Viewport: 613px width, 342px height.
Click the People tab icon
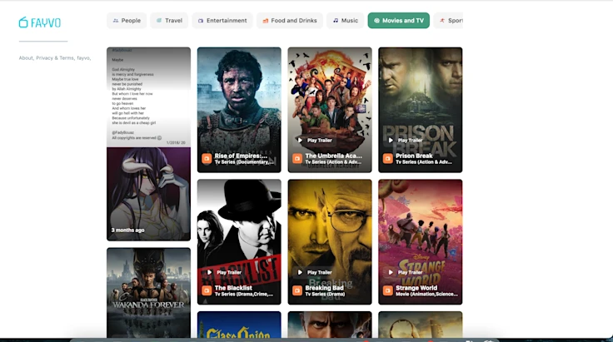[116, 21]
